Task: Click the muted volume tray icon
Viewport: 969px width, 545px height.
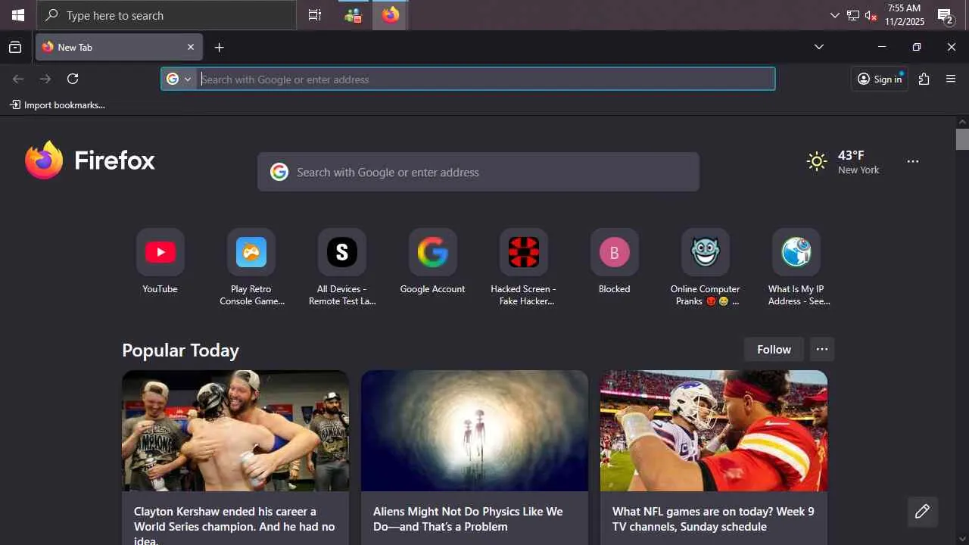Action: (x=871, y=16)
